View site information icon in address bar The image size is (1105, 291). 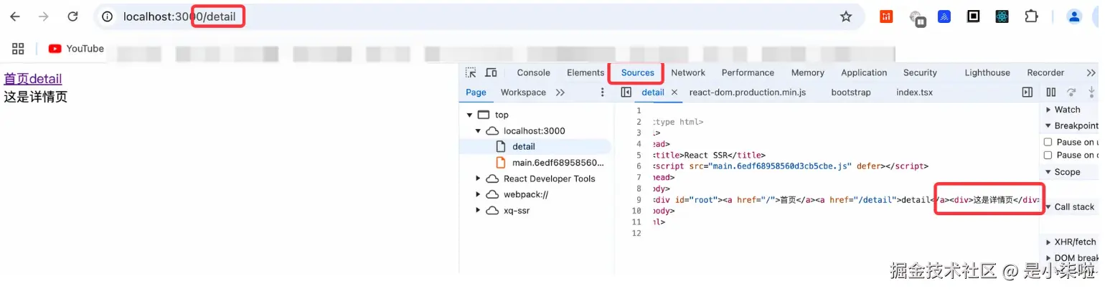[108, 16]
